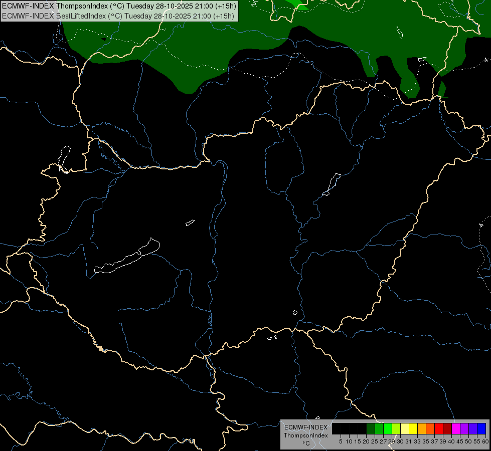Pick the magenta 40–45 legend swatch
491x451 pixels.
tap(455, 429)
